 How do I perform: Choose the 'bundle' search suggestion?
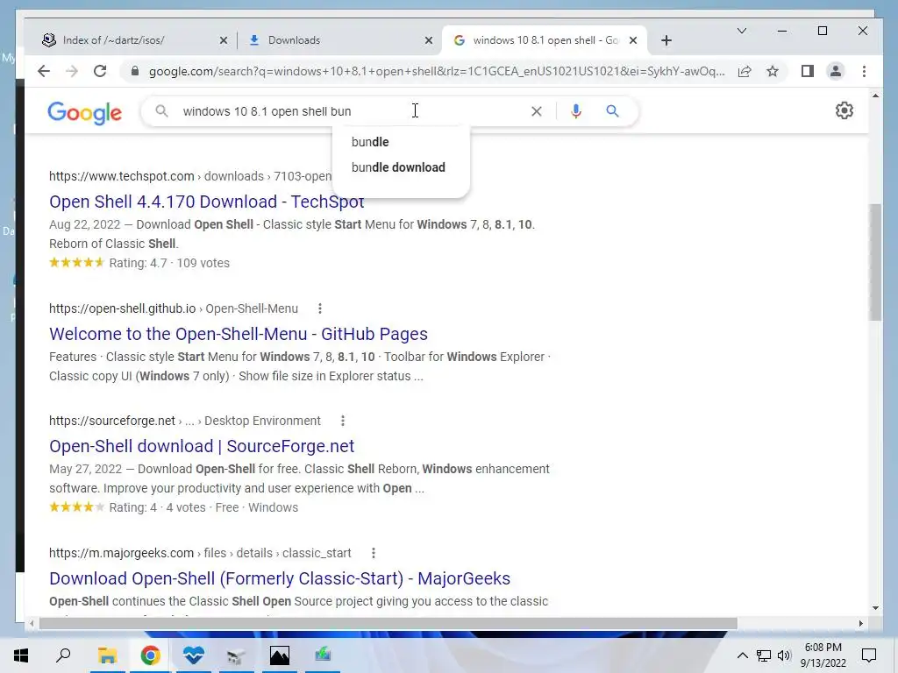coord(370,142)
